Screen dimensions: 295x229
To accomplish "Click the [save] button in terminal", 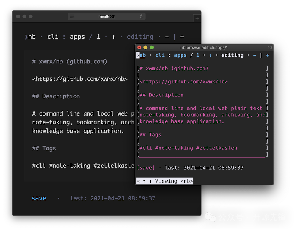I will click(146, 168).
